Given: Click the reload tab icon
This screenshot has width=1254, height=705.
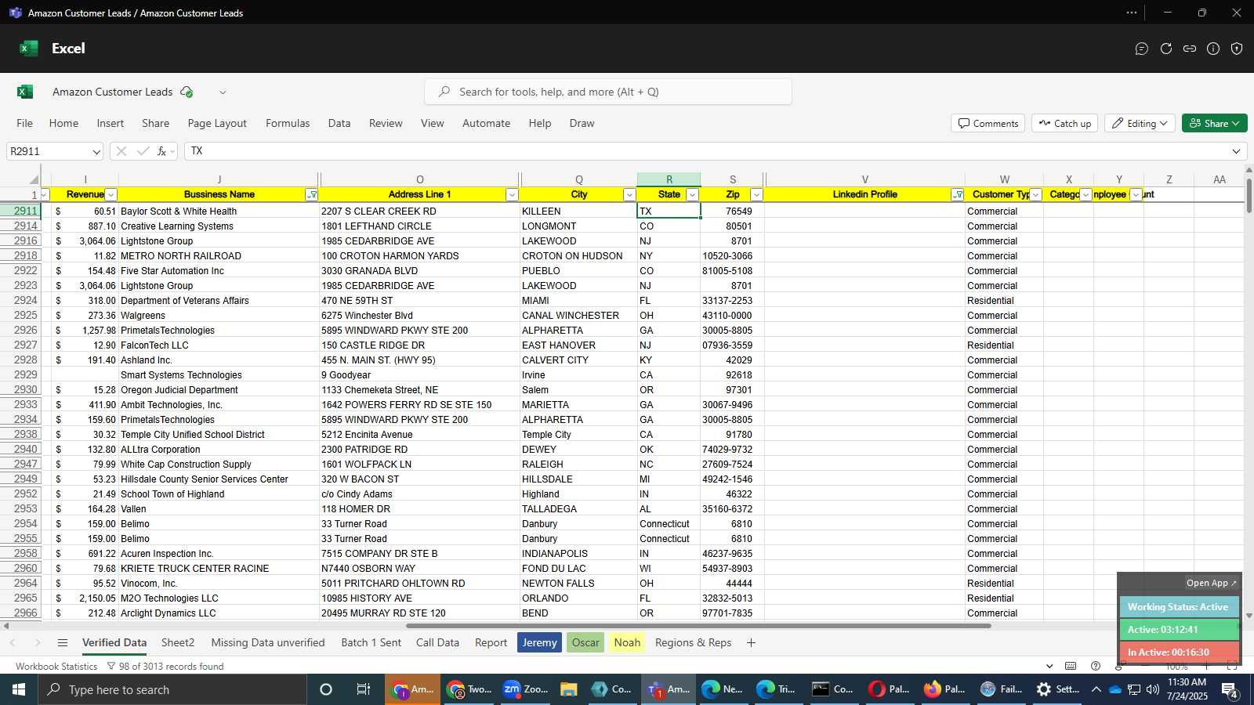Looking at the screenshot, I should pyautogui.click(x=1166, y=49).
